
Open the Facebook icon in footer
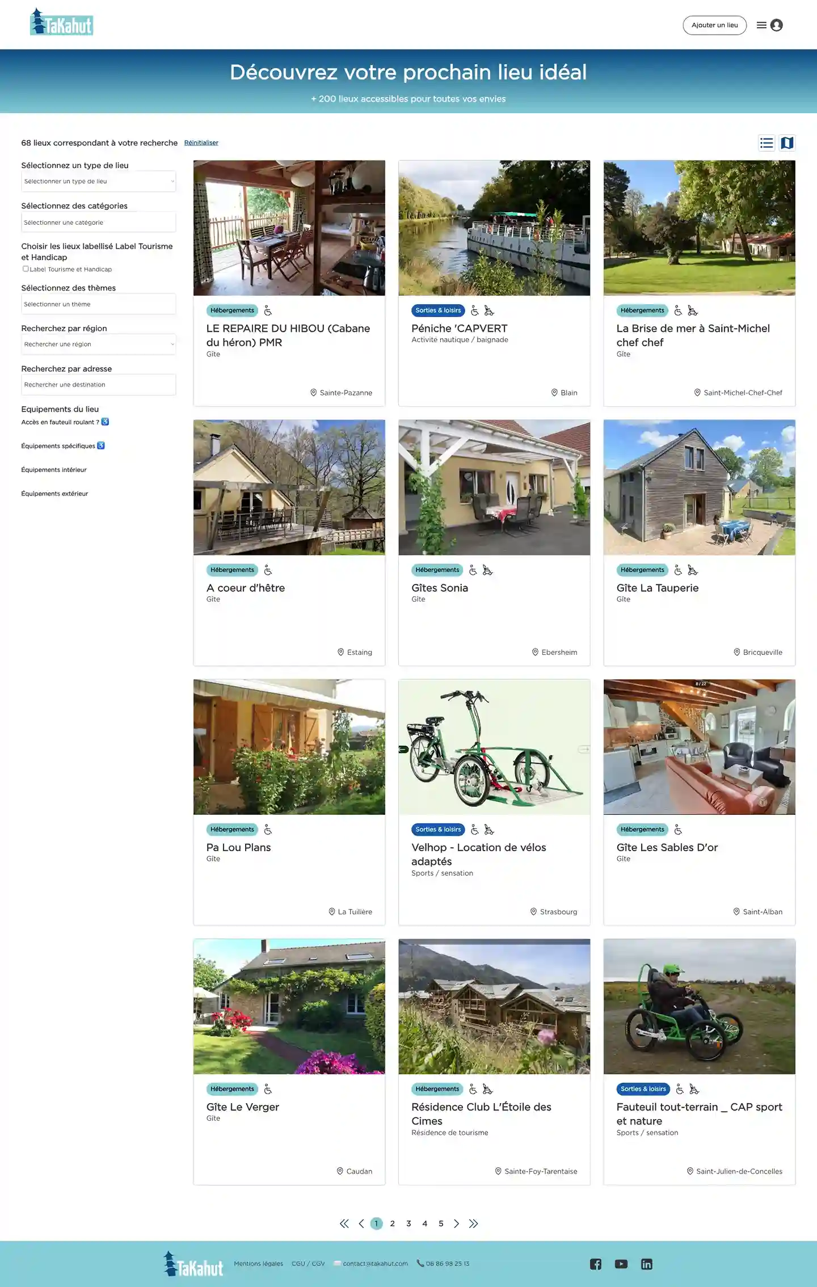(595, 1264)
